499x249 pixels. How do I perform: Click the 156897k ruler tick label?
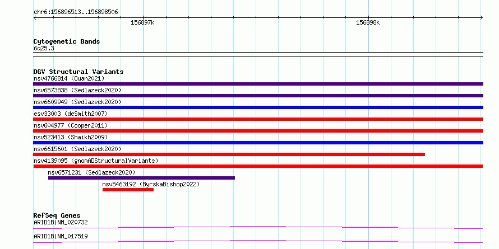(142, 23)
